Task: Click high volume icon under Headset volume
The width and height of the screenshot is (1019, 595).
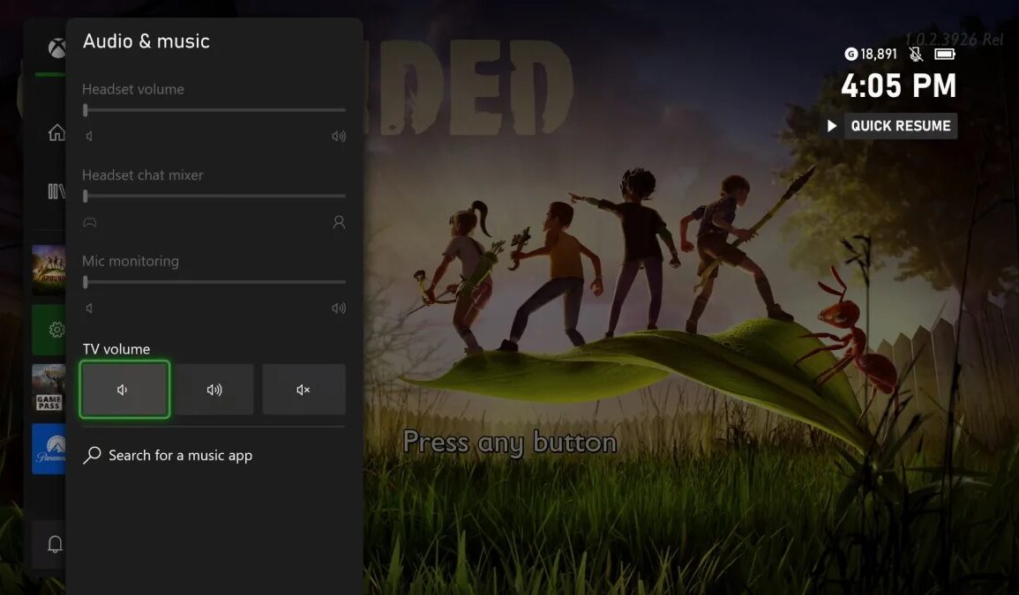Action: click(339, 136)
